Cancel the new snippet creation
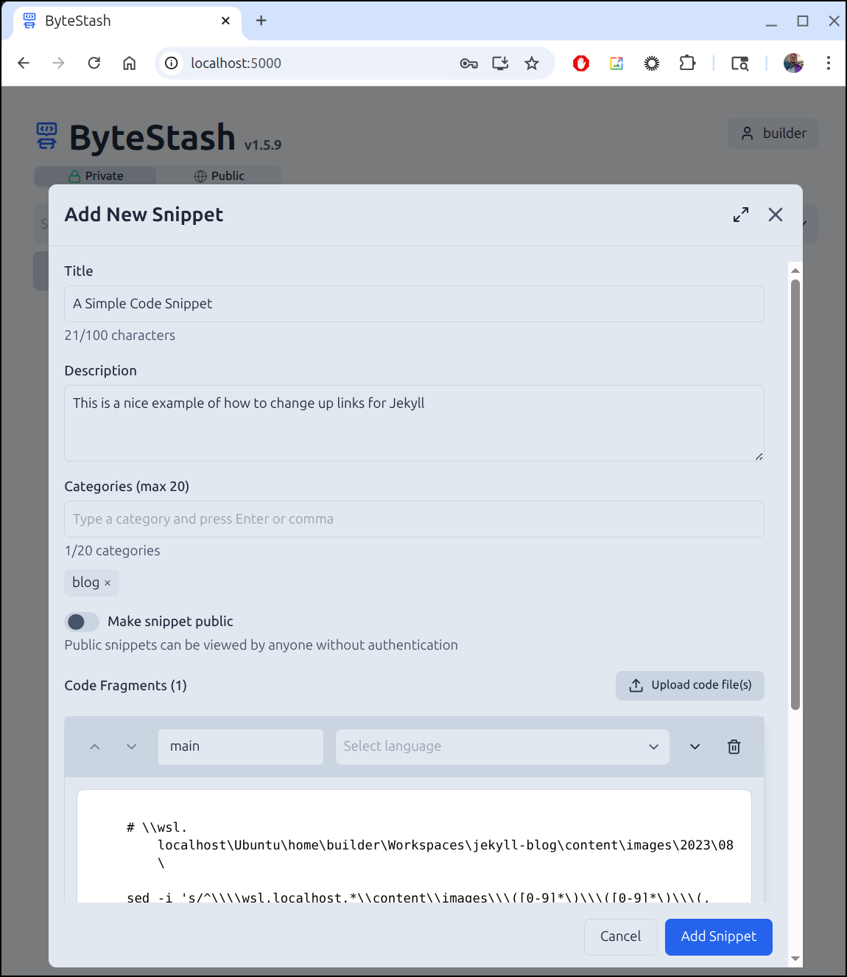This screenshot has height=977, width=847. tap(620, 936)
